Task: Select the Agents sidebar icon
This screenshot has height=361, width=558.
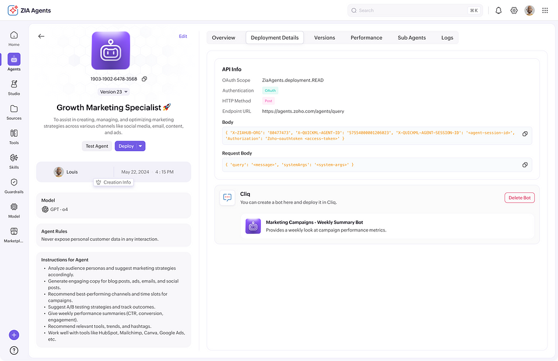Action: [14, 59]
